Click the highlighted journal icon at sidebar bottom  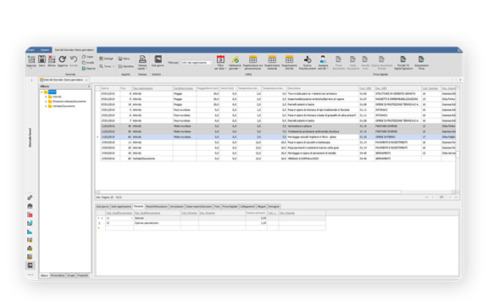30,265
